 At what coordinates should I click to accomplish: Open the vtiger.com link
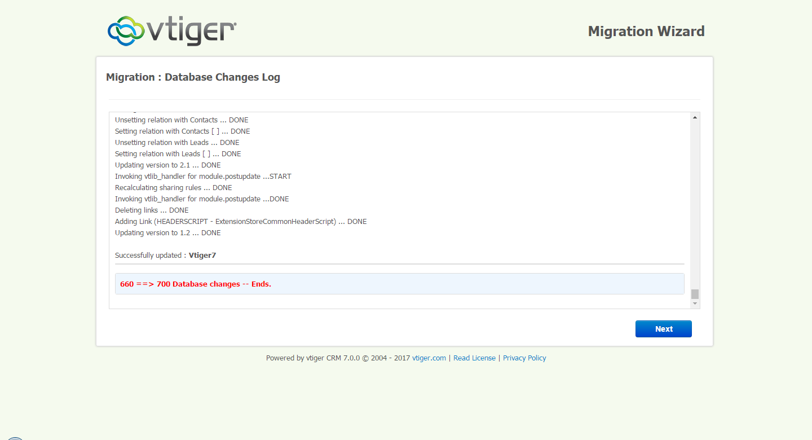[x=429, y=358]
